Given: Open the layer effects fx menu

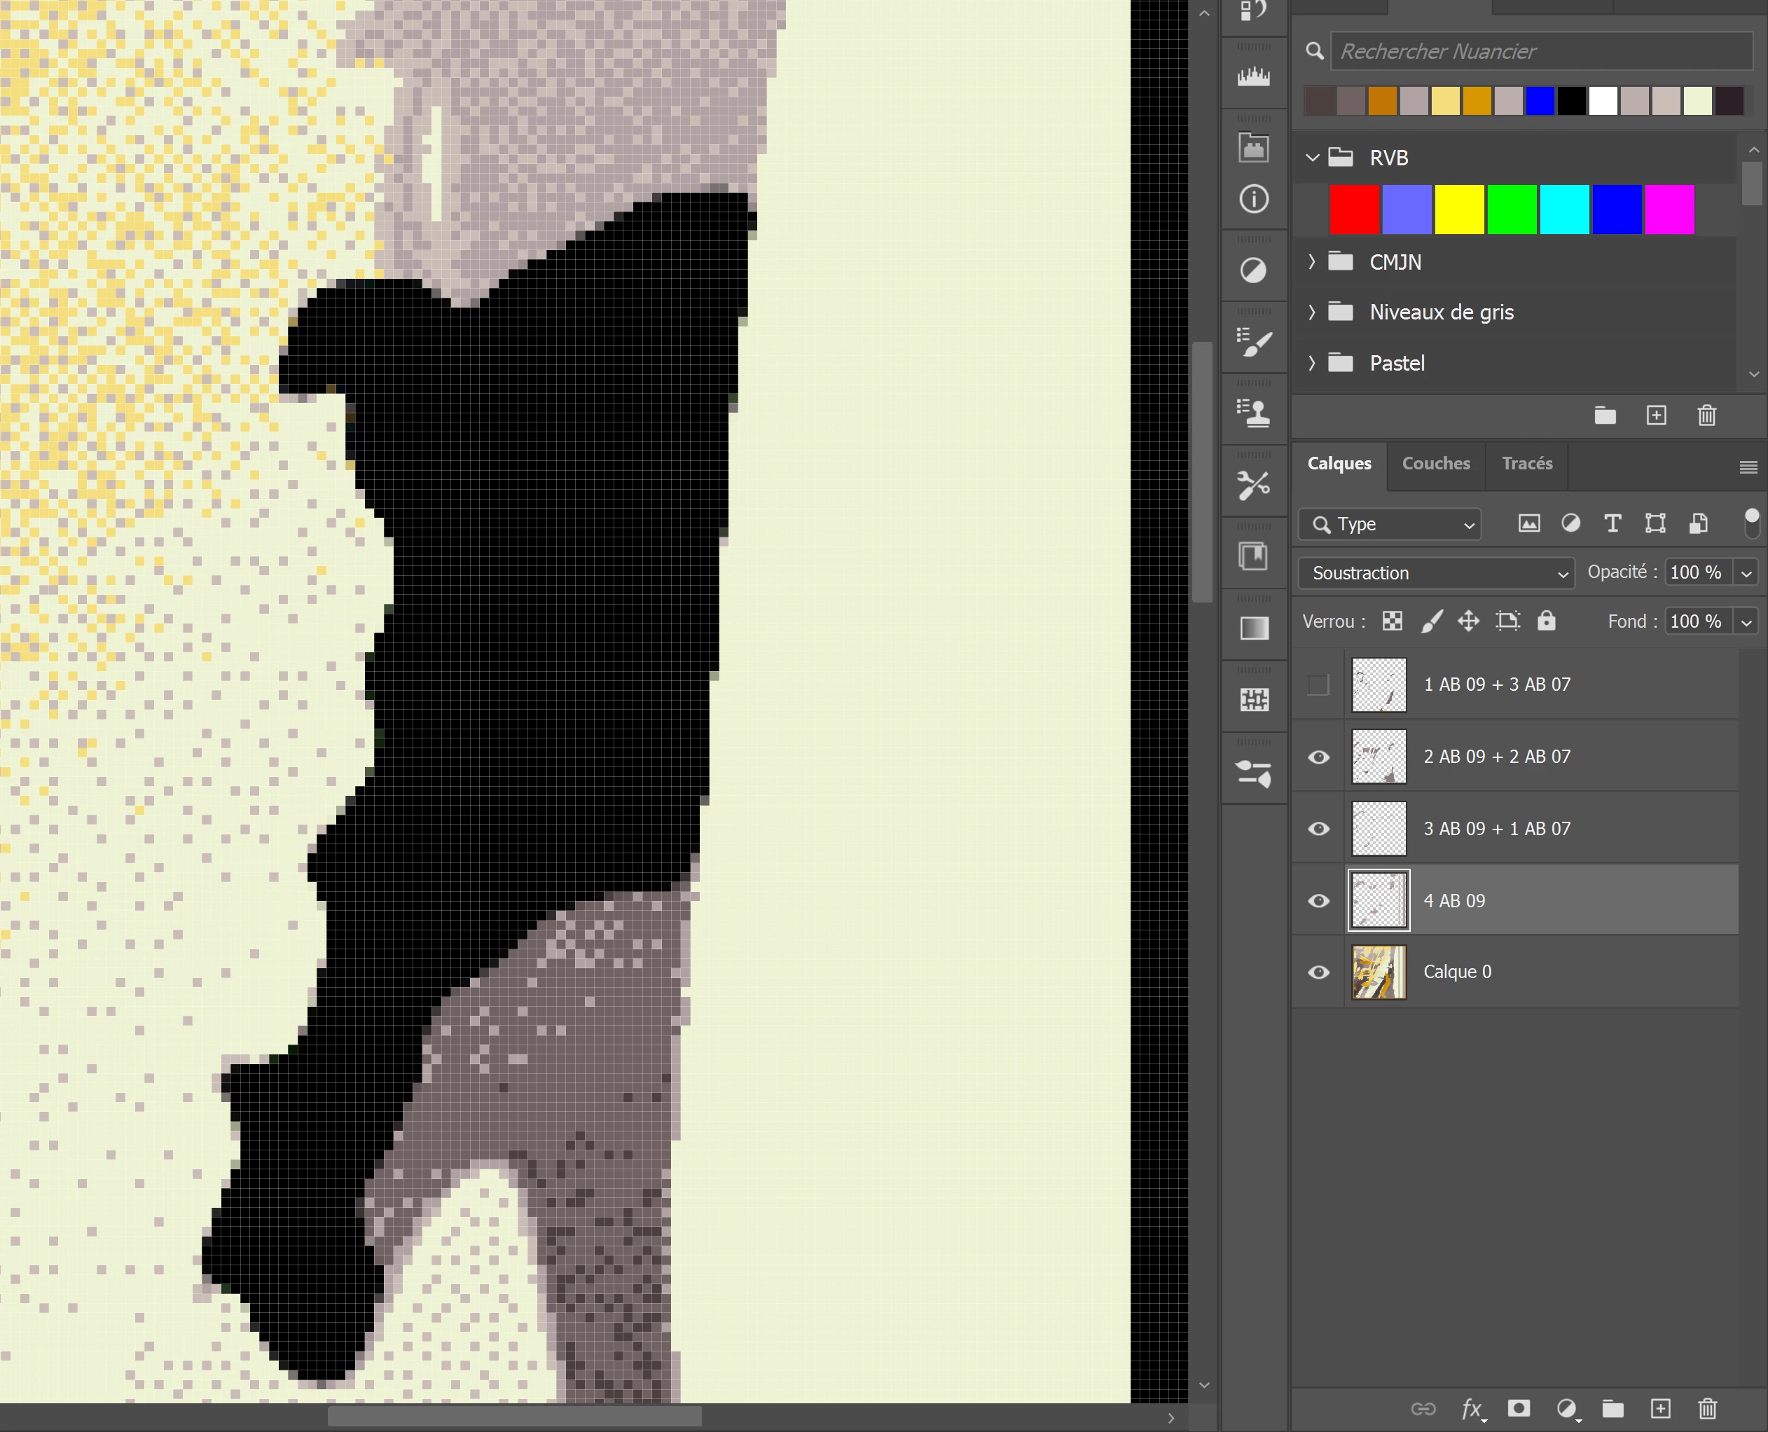Looking at the screenshot, I should (1473, 1409).
